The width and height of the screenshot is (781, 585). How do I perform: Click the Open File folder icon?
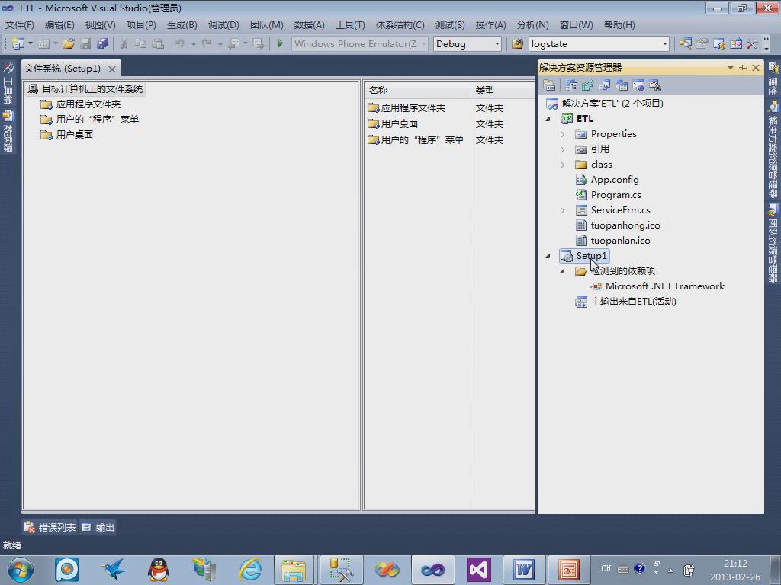(69, 43)
